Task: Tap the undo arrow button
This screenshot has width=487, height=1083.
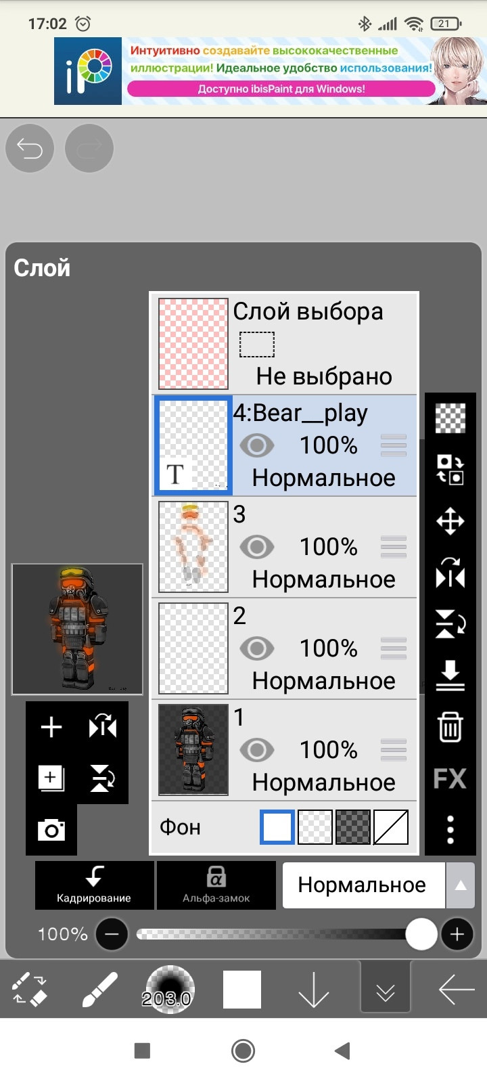Action: 30,148
